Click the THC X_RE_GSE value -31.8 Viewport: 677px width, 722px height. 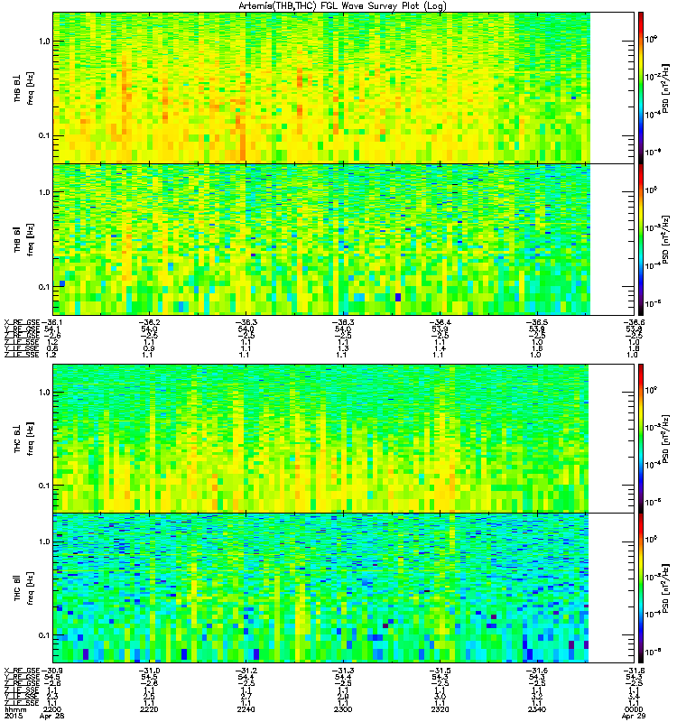pyautogui.click(x=635, y=671)
